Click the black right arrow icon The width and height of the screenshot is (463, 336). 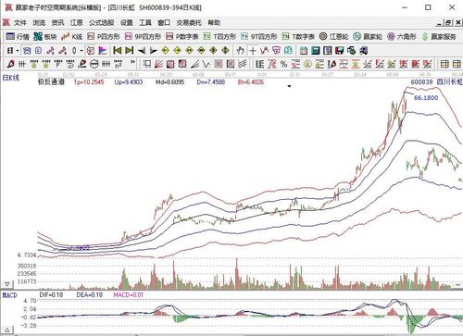[153, 51]
